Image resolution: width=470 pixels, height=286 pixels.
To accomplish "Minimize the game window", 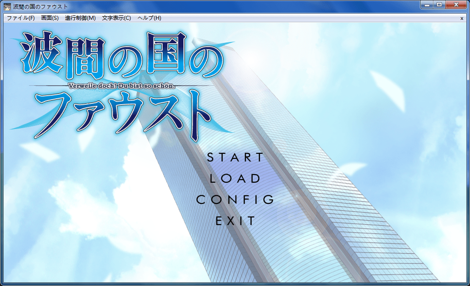I will [x=427, y=5].
